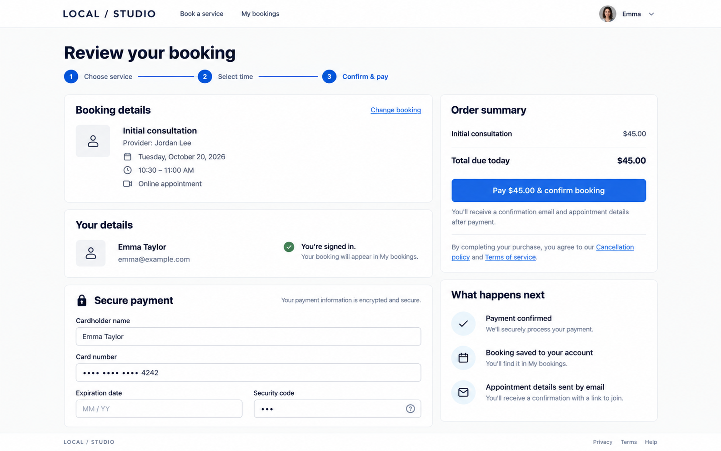Viewport: 721px width, 451px height.
Task: Click the provider person icon in Booking details
Action: pyautogui.click(x=93, y=141)
